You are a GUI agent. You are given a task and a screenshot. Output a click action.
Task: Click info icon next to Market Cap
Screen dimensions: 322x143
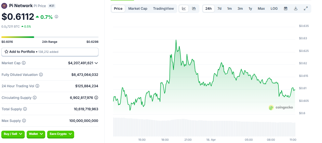click(x=24, y=63)
